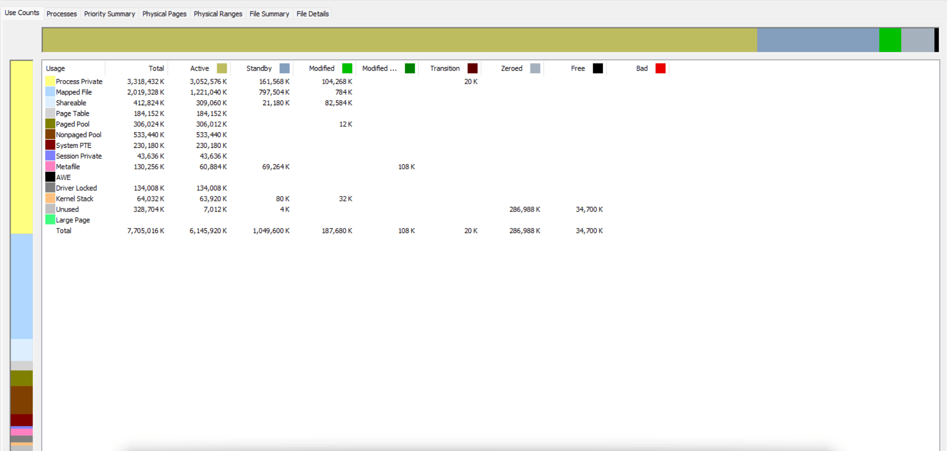Click the yellow Process Private segment in side bar

click(22, 147)
